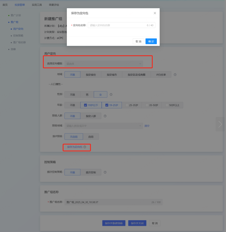Screen dimensions: 226x232
Task: Select 指定区县或商圈 region option
Action: coord(137,74)
